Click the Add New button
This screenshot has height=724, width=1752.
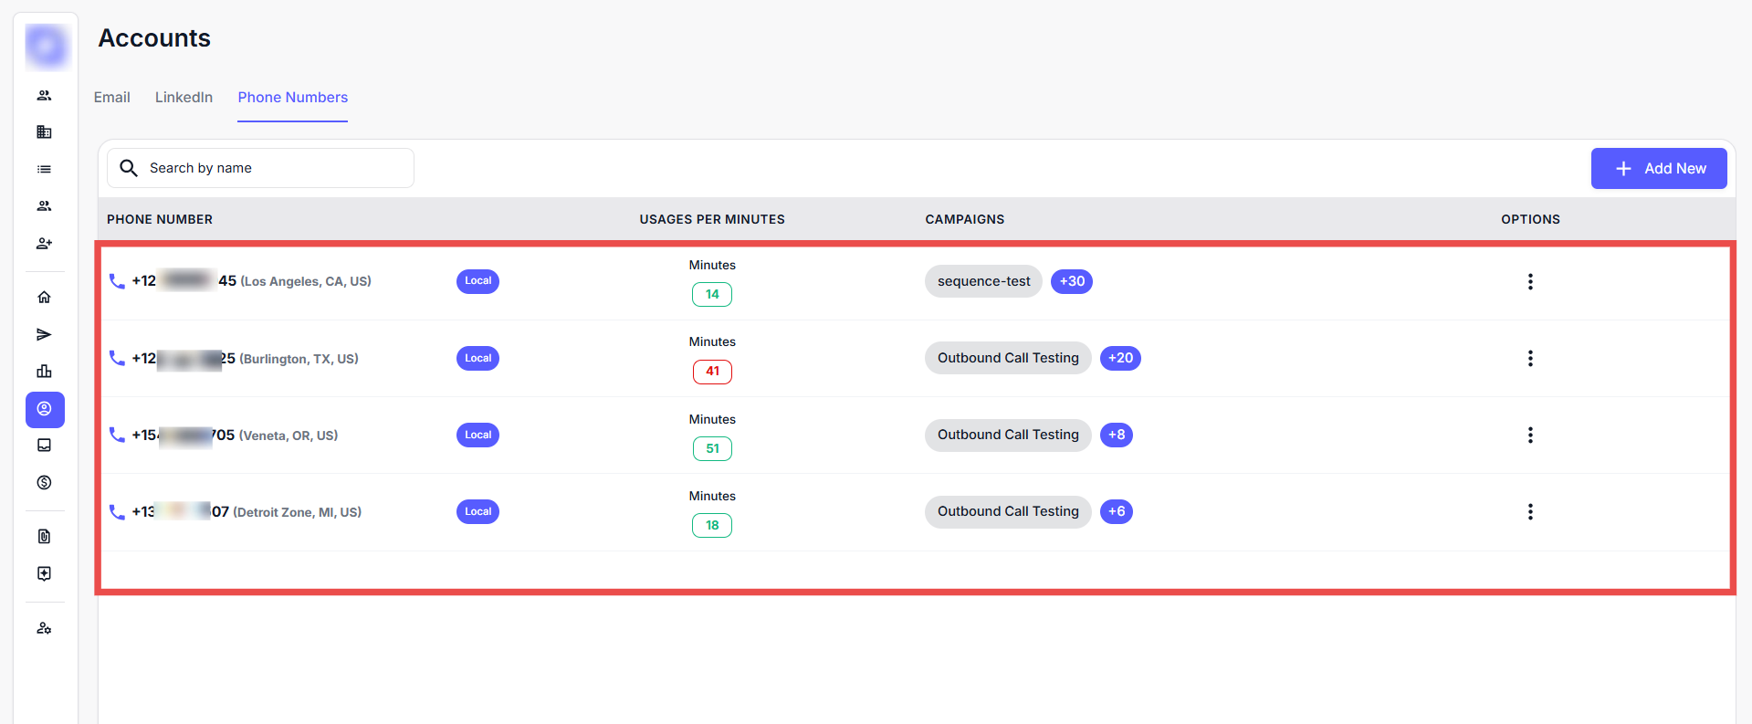pos(1658,169)
